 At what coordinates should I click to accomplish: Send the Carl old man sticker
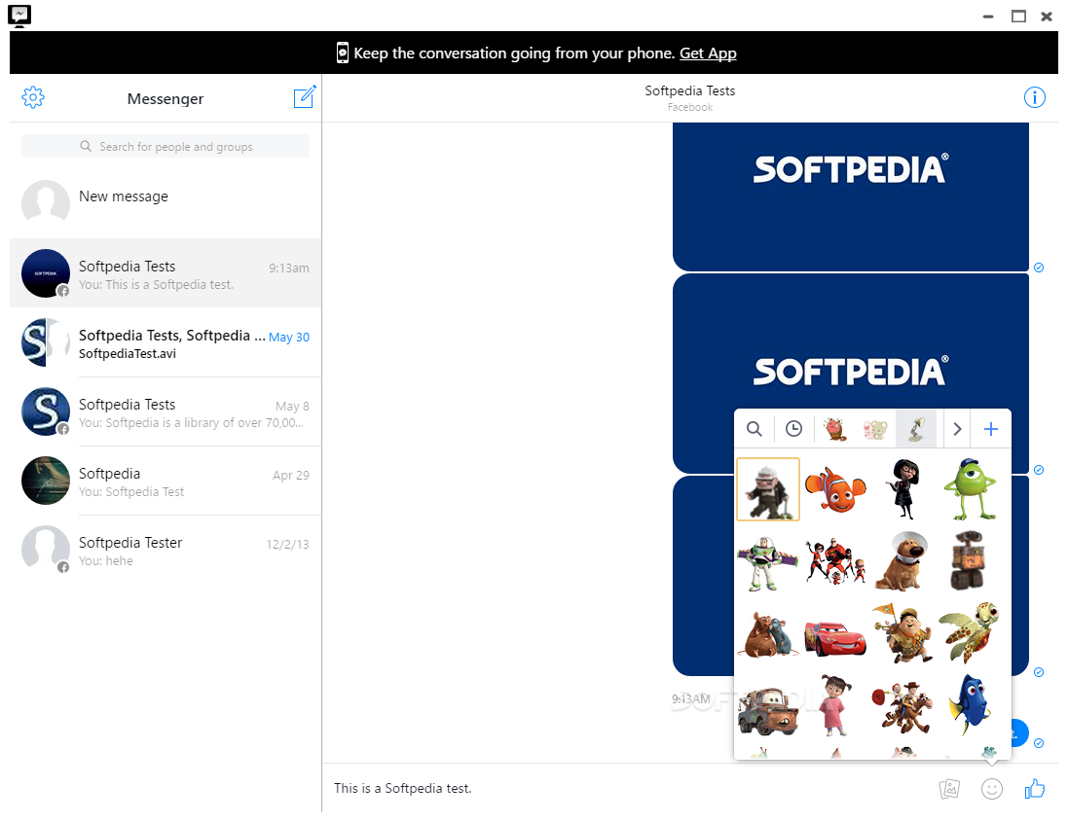point(768,489)
